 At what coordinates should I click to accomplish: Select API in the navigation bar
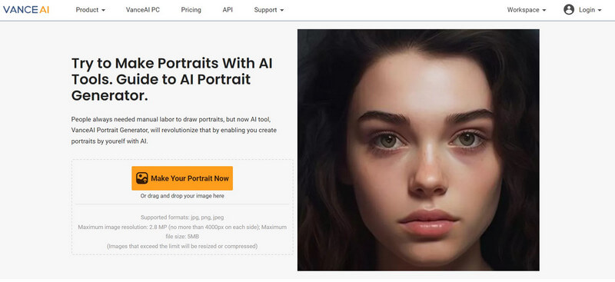coord(228,10)
